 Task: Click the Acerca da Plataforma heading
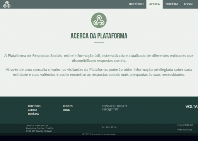pyautogui.click(x=99, y=36)
